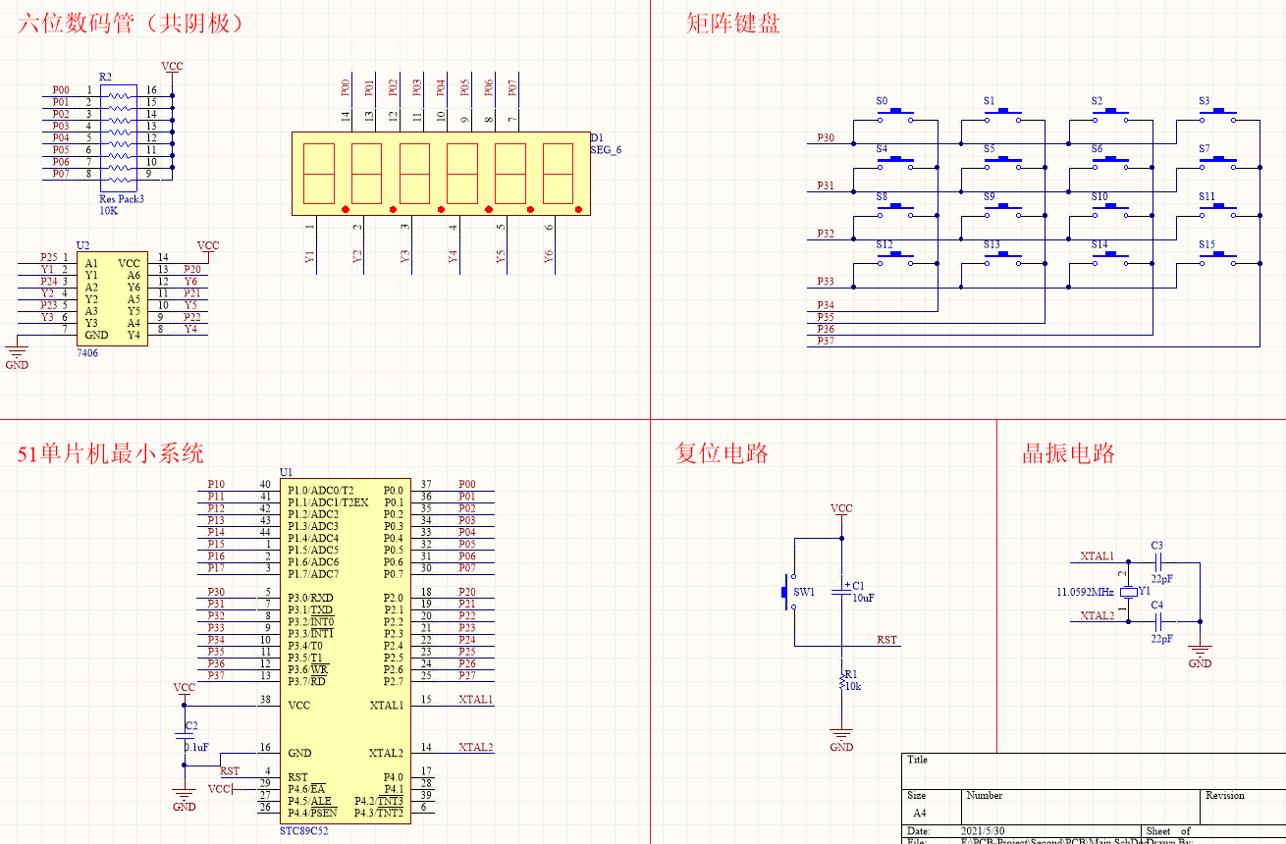The image size is (1286, 844).
Task: Click the VCC power port above capacitor C2
Action: 184,688
